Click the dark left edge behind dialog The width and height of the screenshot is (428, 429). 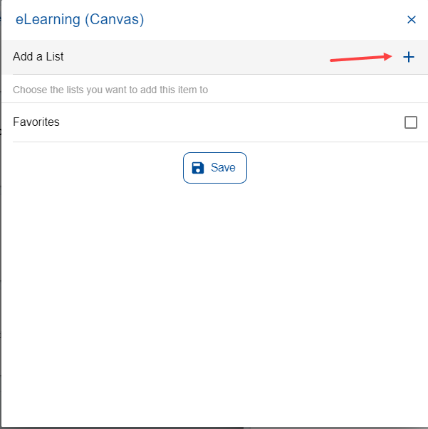tap(1, 215)
